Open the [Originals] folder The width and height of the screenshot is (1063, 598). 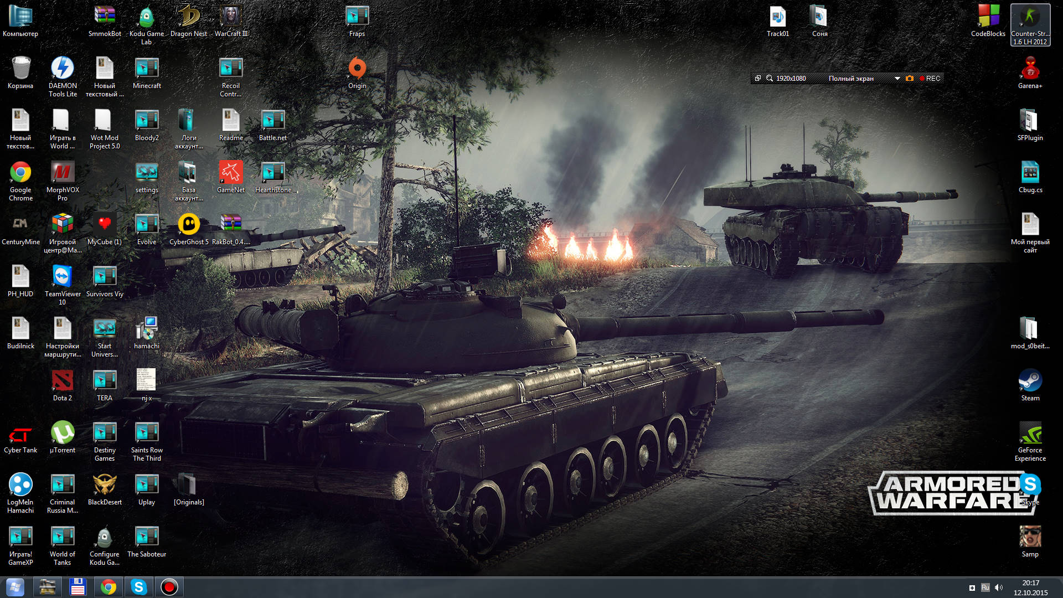click(189, 489)
